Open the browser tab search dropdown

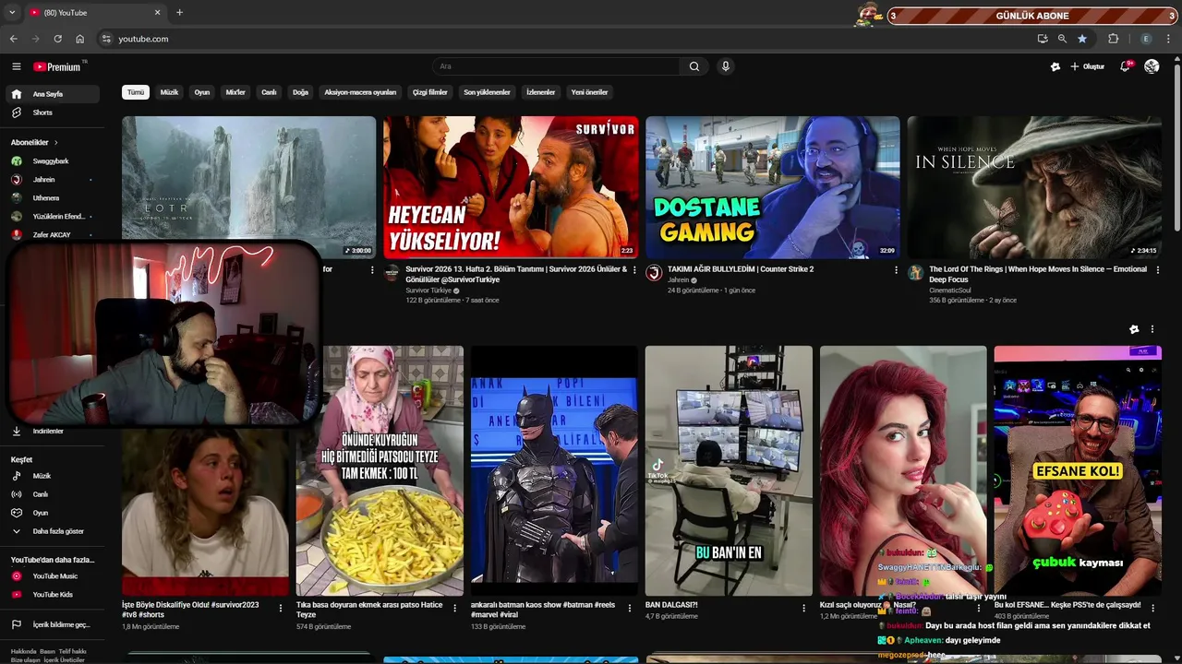tap(12, 13)
